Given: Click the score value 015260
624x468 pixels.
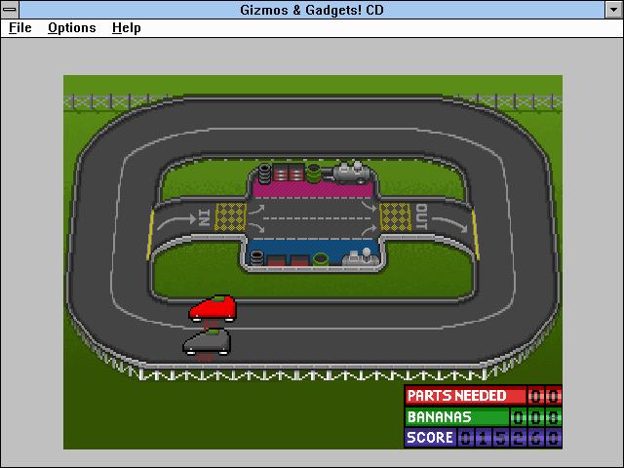Looking at the screenshot, I should click(x=509, y=438).
